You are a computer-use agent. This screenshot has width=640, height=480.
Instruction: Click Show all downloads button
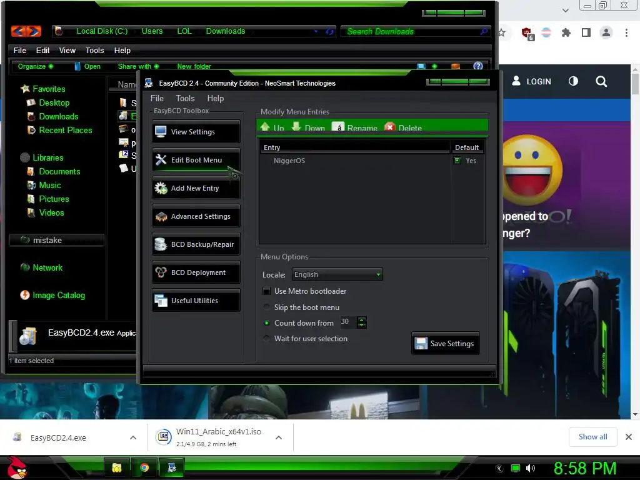592,437
